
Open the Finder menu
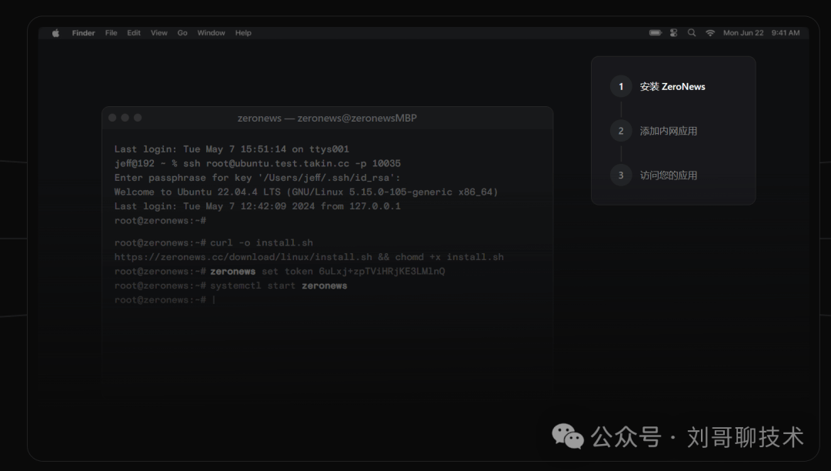[x=83, y=33]
